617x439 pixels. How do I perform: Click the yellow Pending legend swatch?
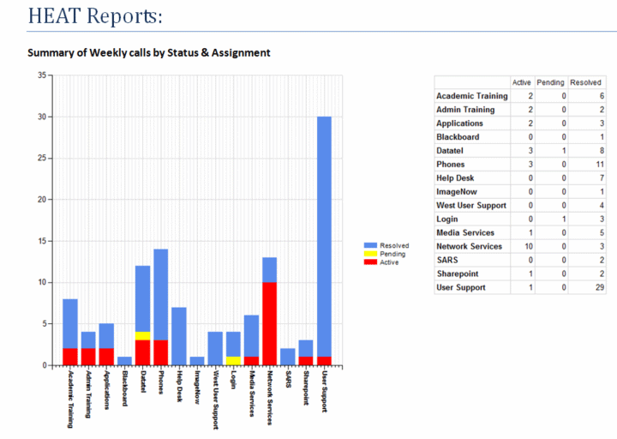pyautogui.click(x=372, y=254)
